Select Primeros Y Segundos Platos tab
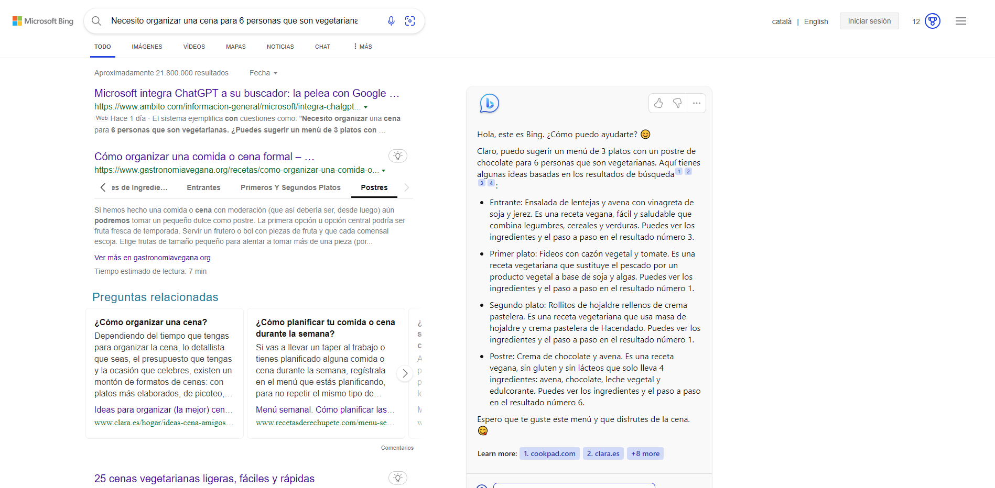The height and width of the screenshot is (488, 995). pos(290,187)
